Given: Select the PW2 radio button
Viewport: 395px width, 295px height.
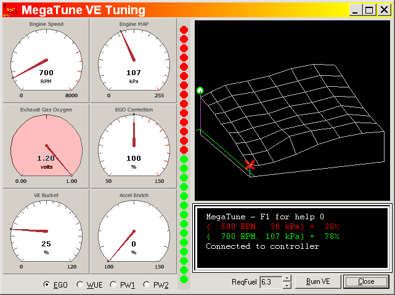Looking at the screenshot, I should [147, 285].
